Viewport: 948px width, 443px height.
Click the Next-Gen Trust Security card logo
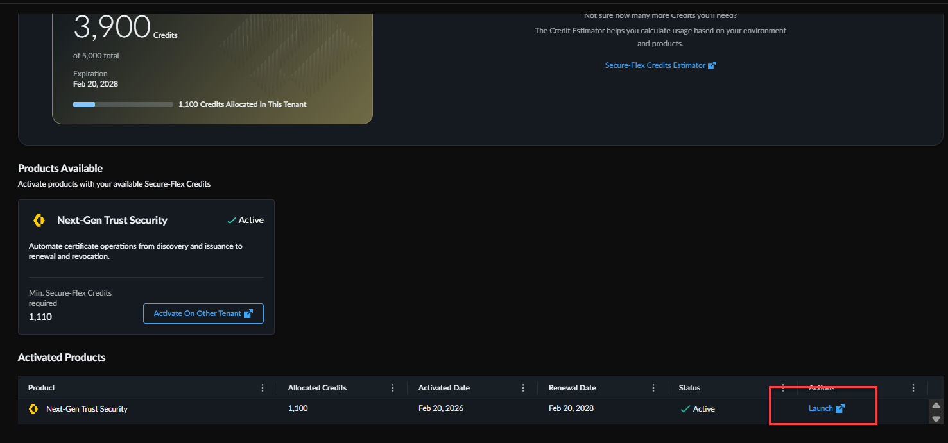tap(39, 220)
